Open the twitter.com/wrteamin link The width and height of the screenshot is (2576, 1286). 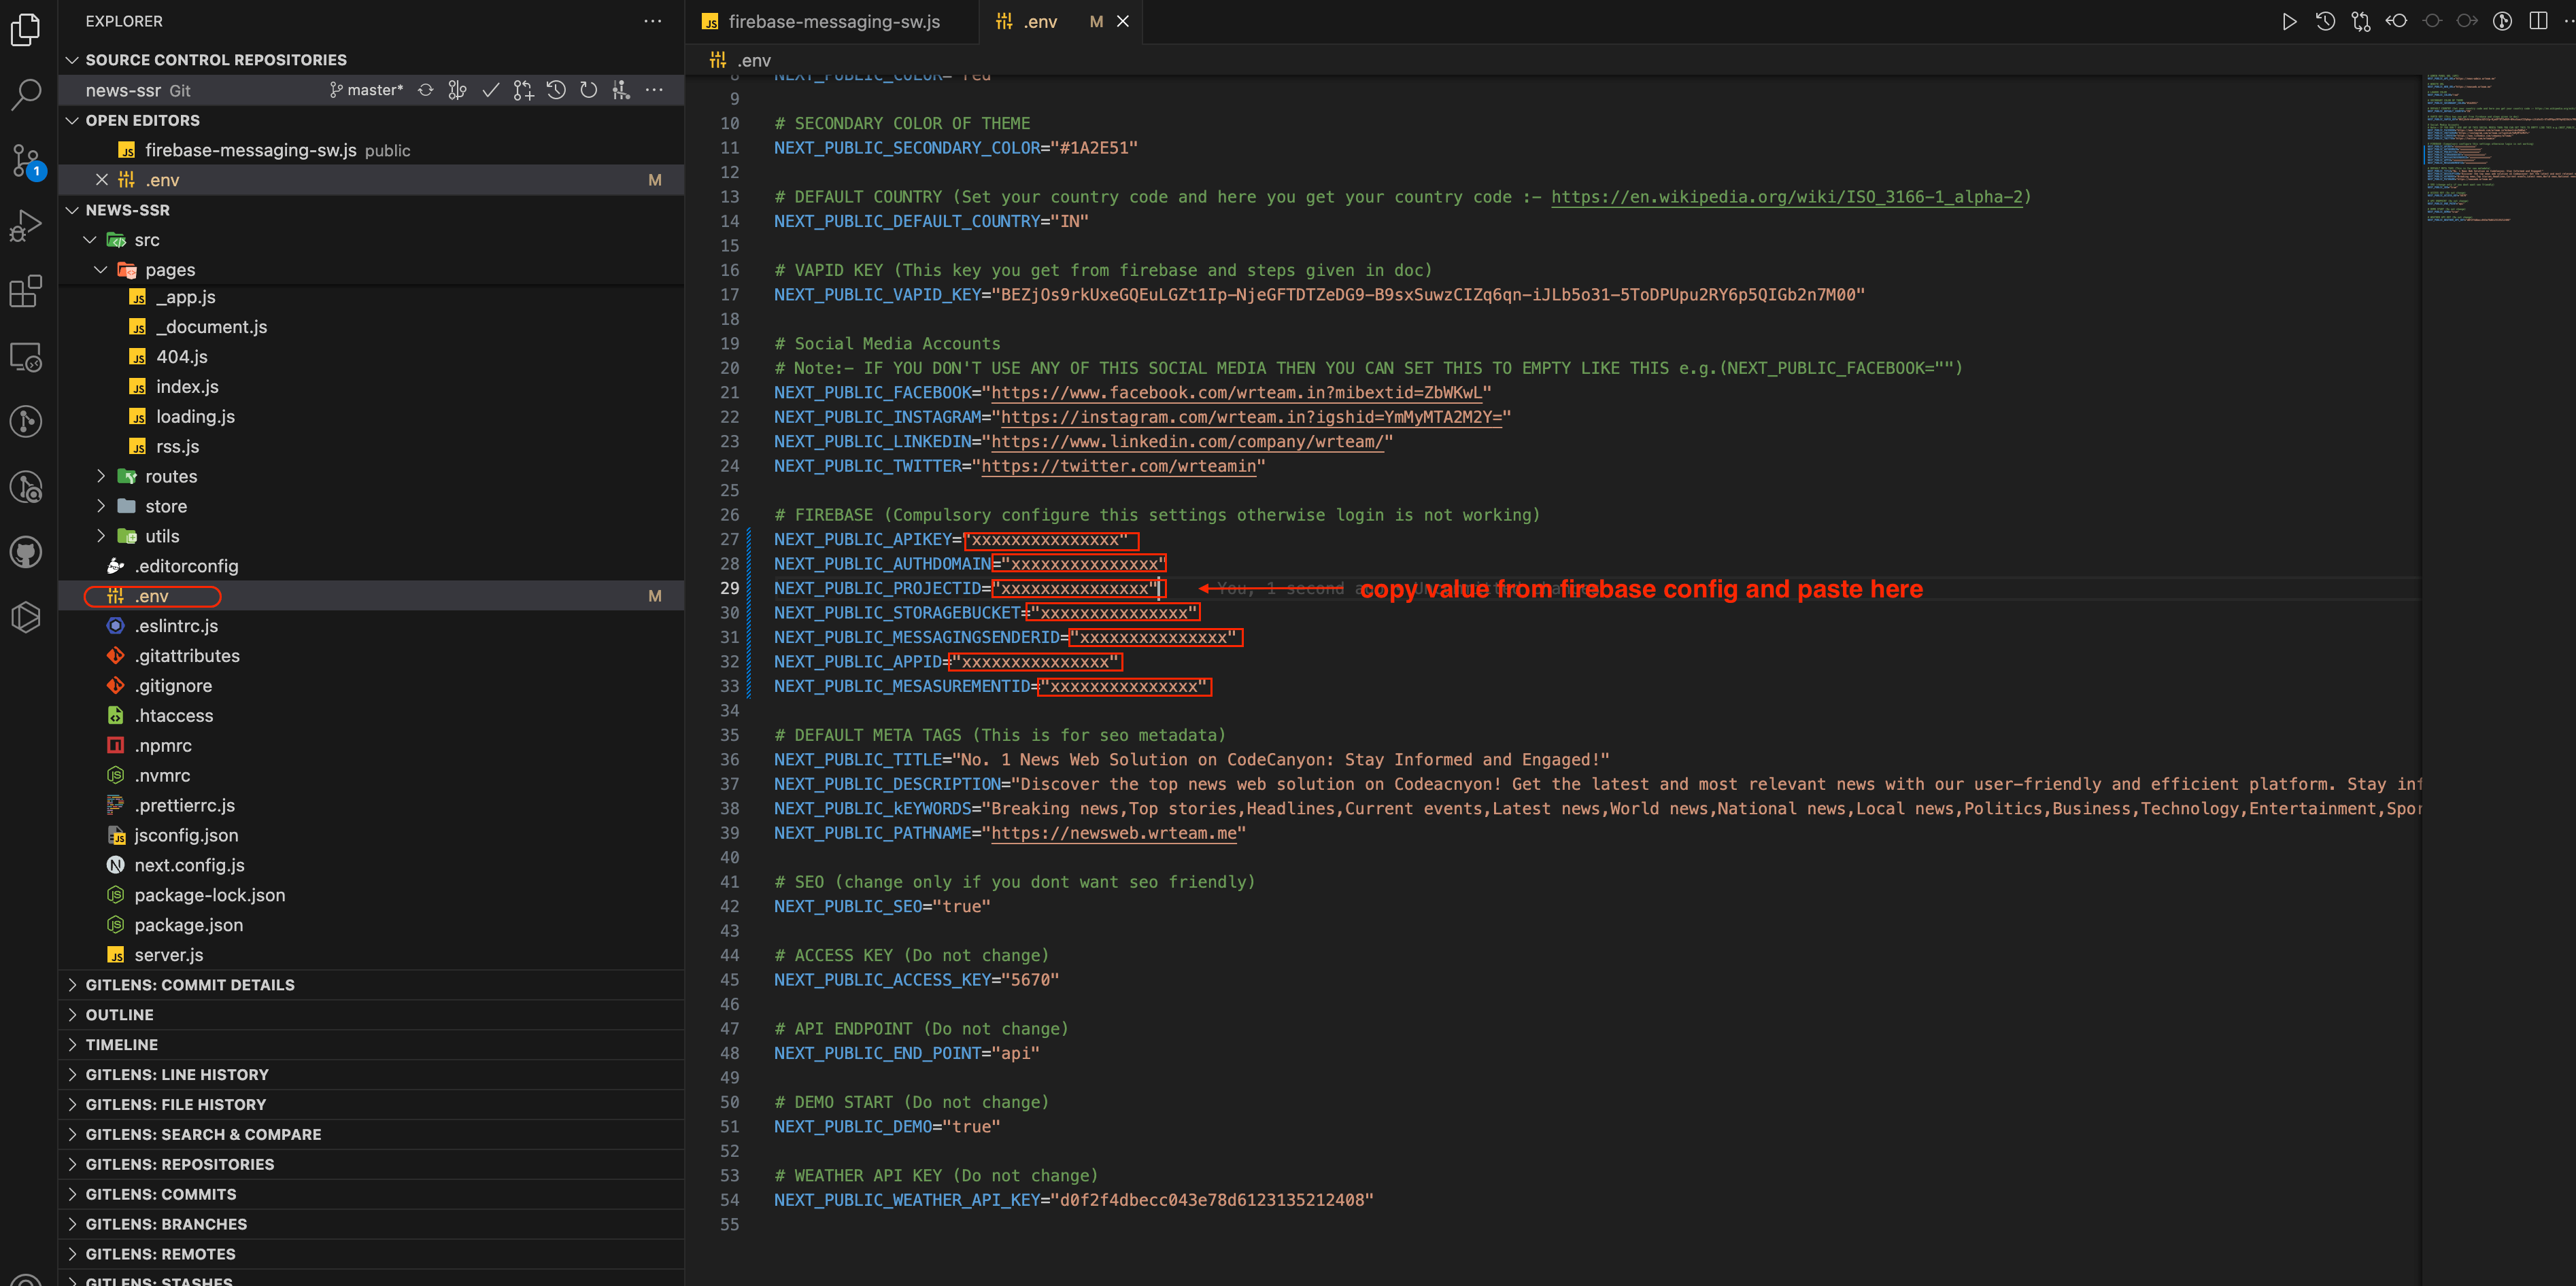pos(1118,466)
